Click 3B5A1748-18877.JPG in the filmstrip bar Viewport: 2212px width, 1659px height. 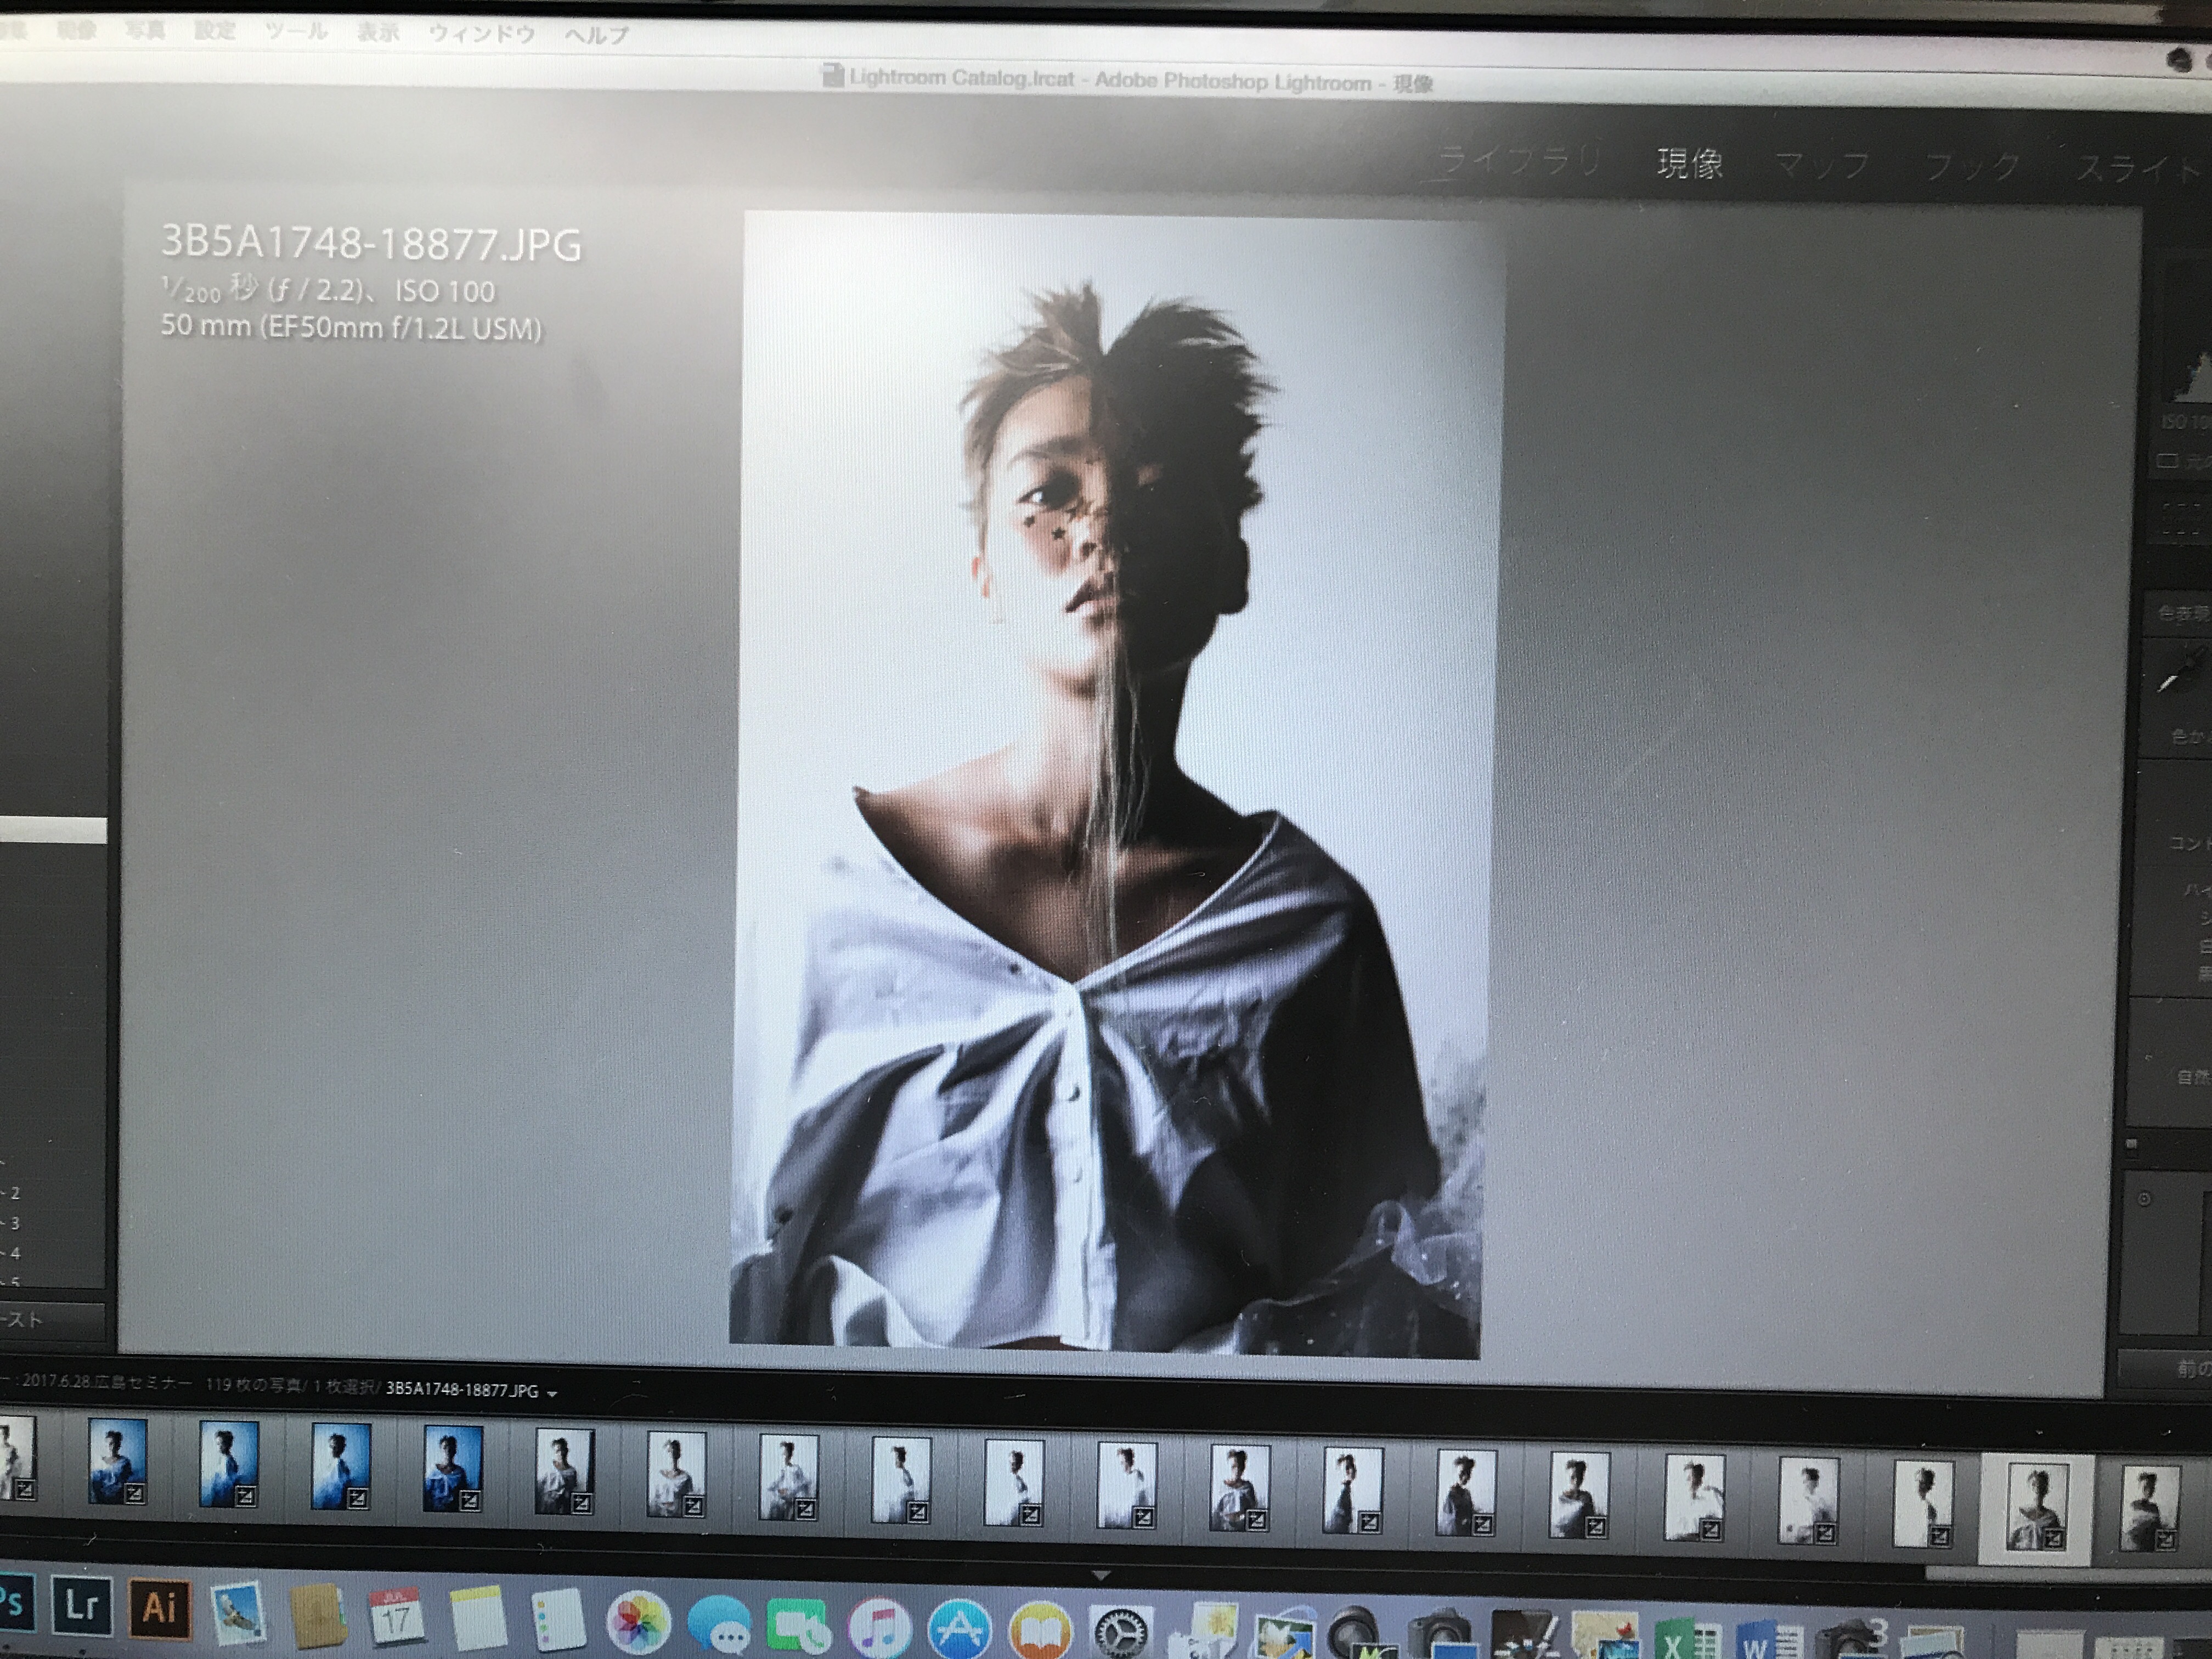pos(462,1390)
